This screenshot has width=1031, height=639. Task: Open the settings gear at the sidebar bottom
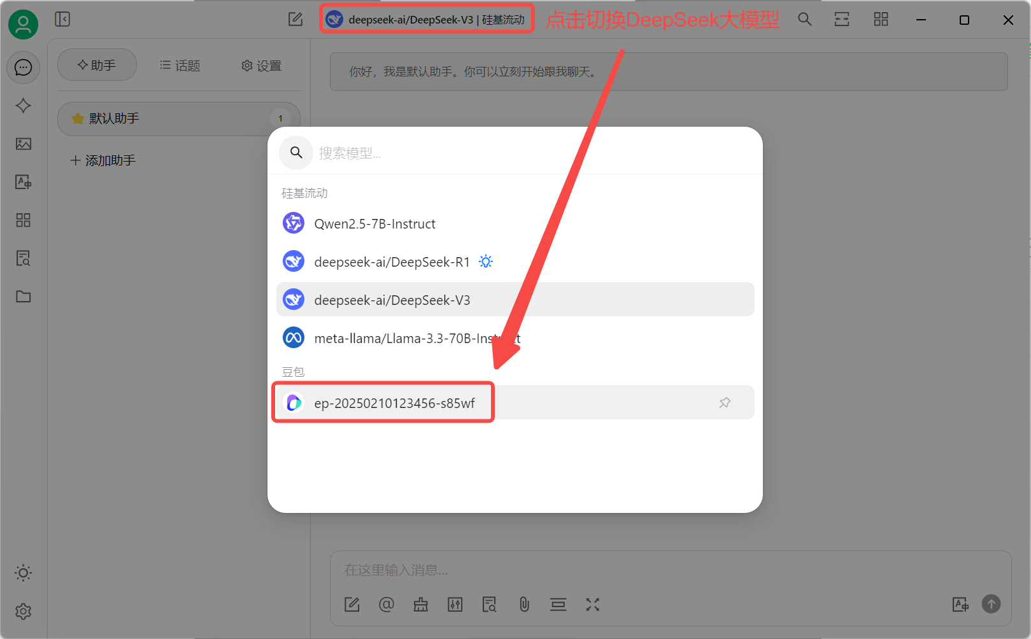point(24,612)
